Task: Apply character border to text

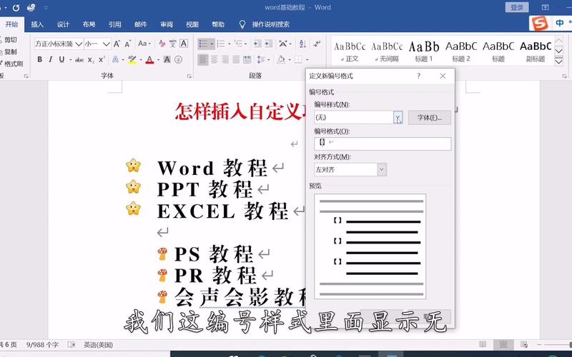Action: click(x=184, y=44)
